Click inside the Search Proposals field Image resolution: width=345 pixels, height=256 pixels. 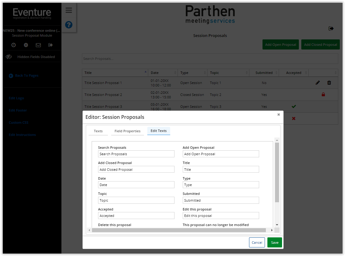210,59
